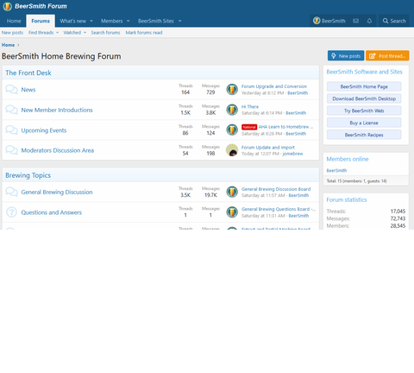The image size is (414, 373).
Task: Click the orange Post thread button
Action: pyautogui.click(x=387, y=56)
